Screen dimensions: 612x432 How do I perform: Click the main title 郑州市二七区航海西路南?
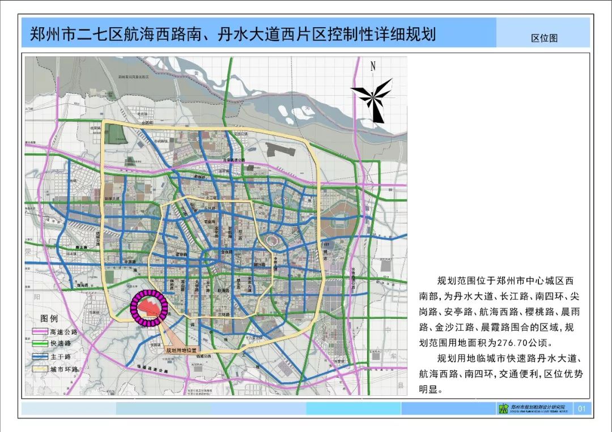click(x=229, y=33)
